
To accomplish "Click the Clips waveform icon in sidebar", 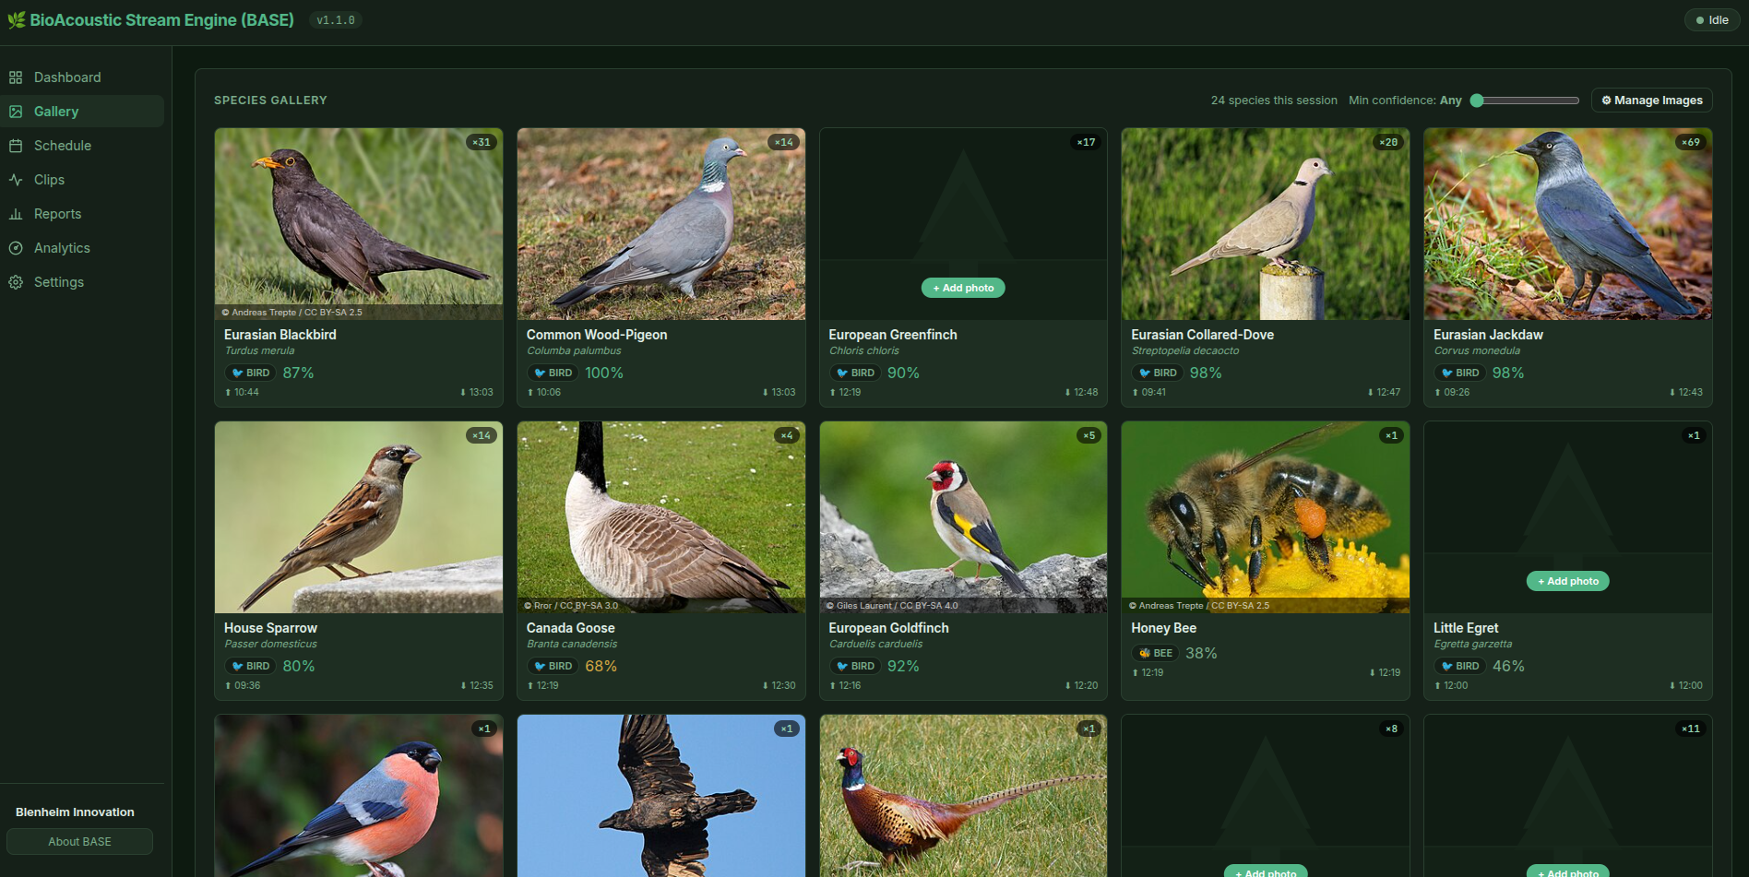I will pyautogui.click(x=16, y=180).
